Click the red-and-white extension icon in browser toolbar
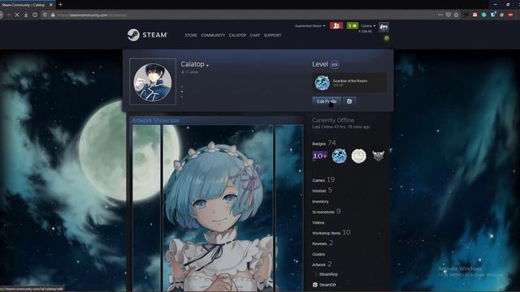Screen dimensions: 520x292 [474, 15]
